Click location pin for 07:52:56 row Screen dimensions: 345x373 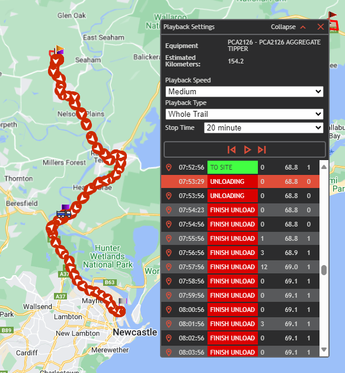[168, 167]
